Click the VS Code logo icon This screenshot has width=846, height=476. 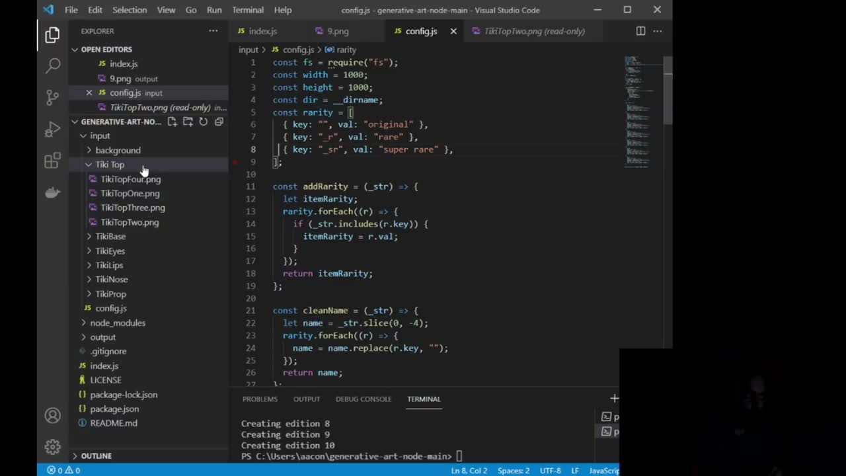click(x=48, y=10)
